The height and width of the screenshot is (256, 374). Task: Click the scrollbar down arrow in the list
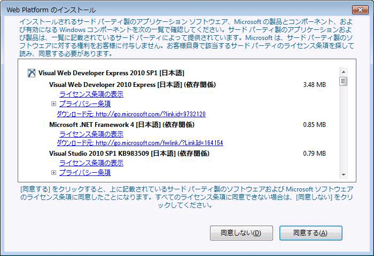[344, 175]
